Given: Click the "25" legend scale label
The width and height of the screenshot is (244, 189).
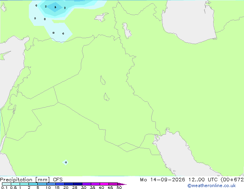Looking at the screenshot, I should click(x=75, y=187).
